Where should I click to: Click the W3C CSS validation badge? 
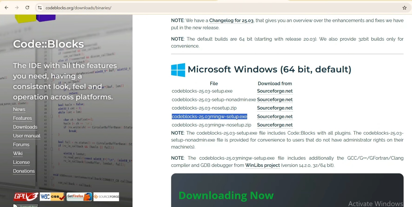(x=52, y=197)
